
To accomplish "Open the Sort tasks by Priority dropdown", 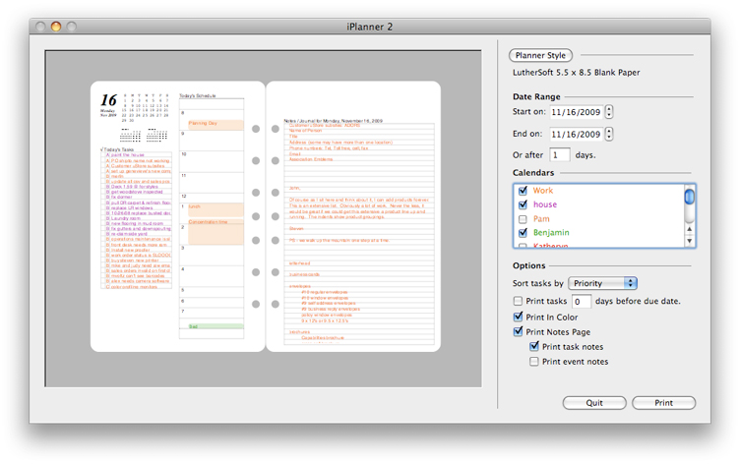I will 603,283.
